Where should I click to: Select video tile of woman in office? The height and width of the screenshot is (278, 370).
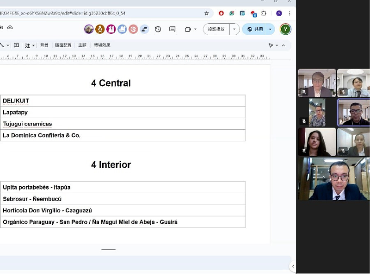(353, 142)
